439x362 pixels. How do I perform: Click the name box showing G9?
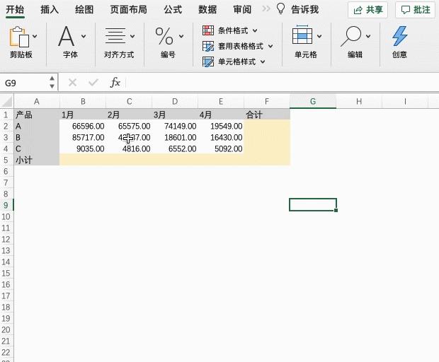tap(25, 83)
